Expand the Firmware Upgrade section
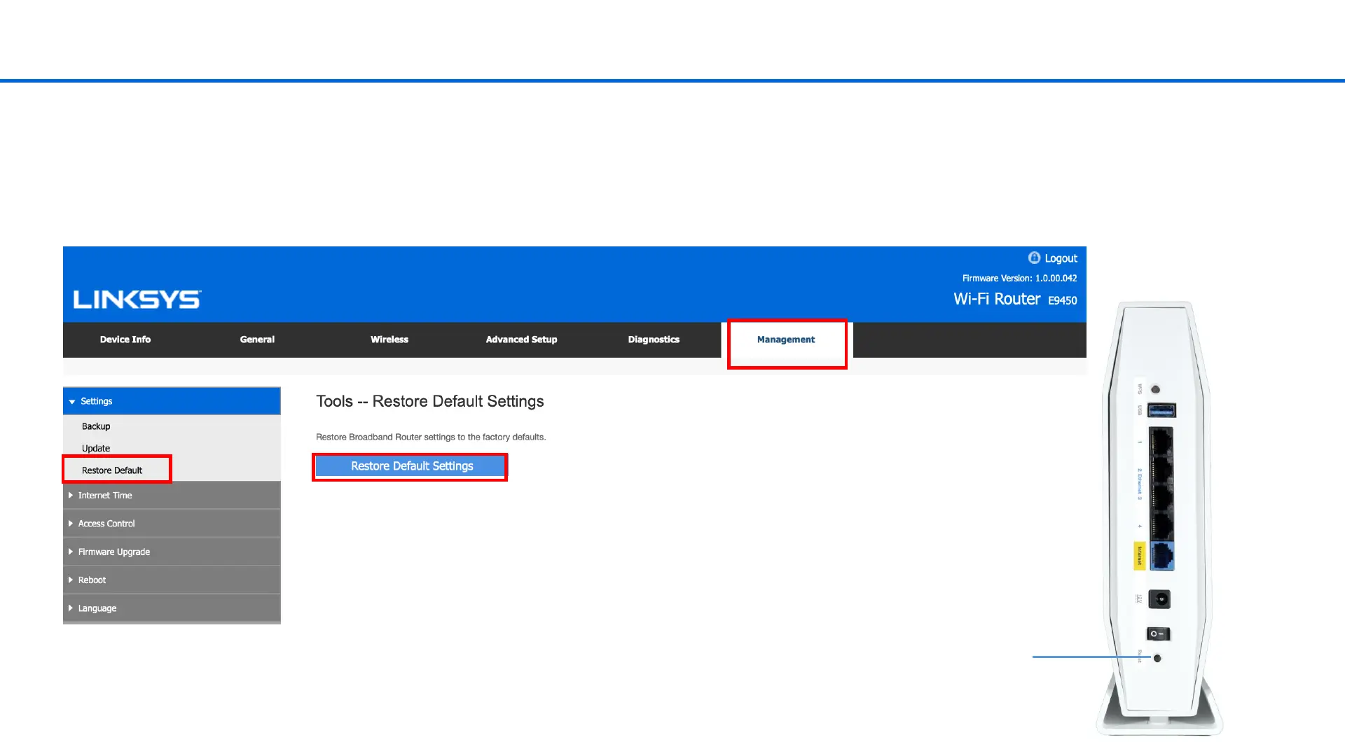 click(114, 552)
